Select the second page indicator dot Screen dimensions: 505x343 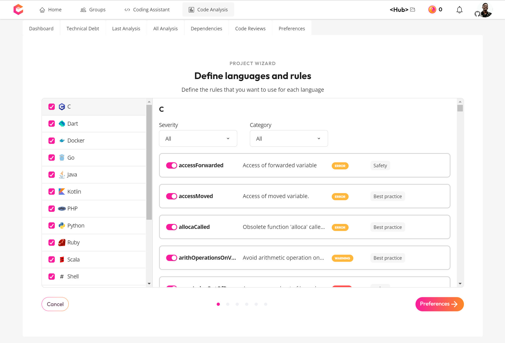coord(228,304)
